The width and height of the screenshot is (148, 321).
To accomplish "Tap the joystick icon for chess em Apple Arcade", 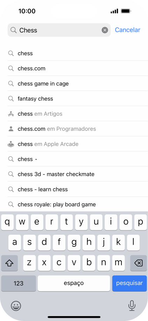I will coord(11,144).
